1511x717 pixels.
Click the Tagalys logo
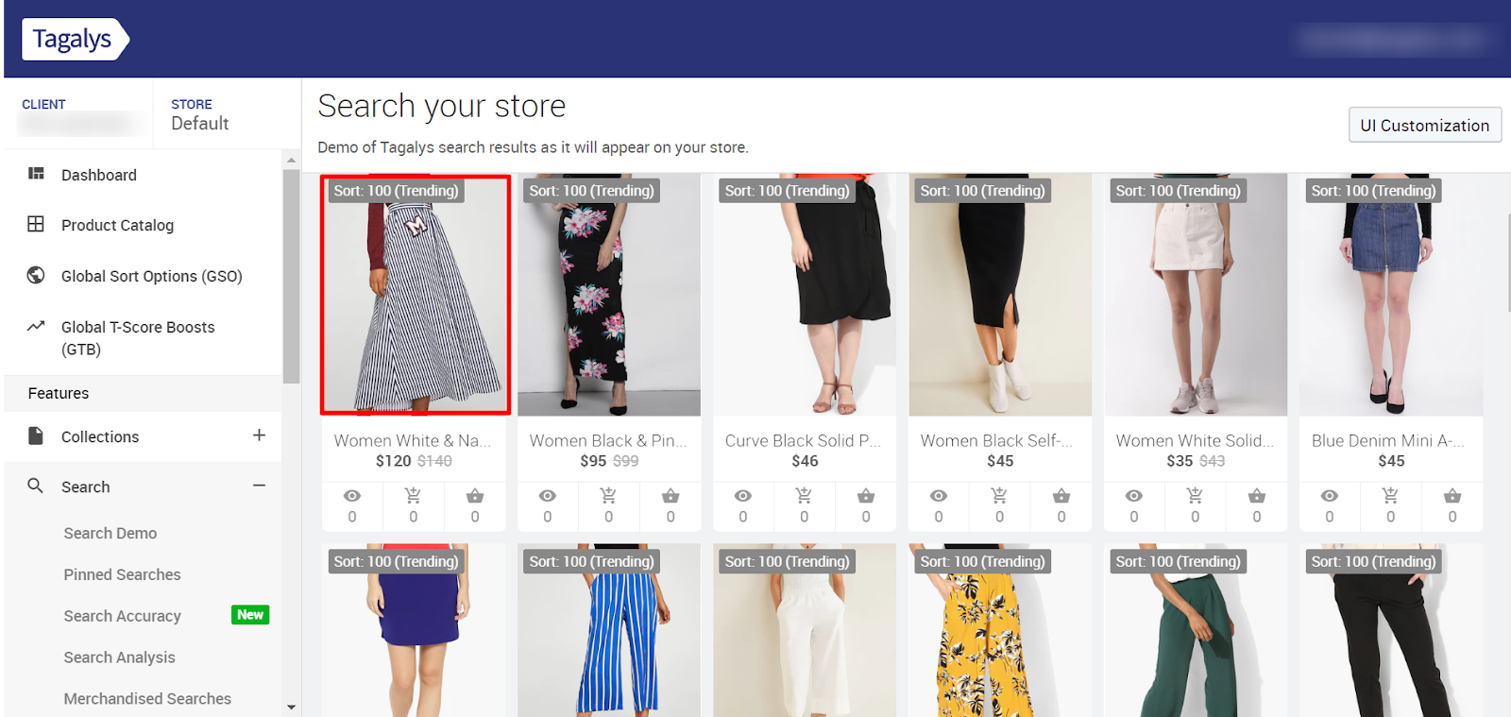coord(75,39)
